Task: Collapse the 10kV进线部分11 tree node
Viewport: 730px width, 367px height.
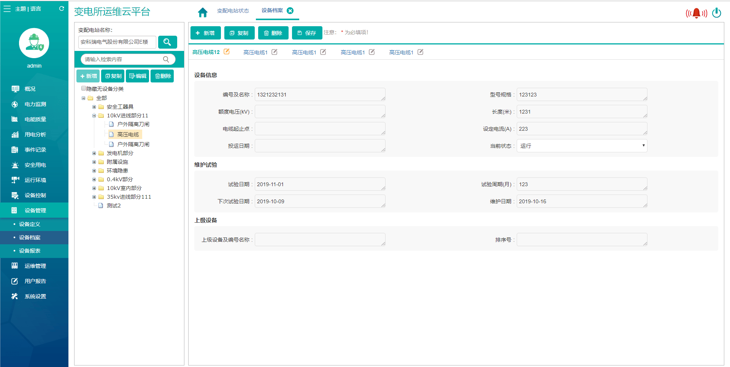Action: pos(94,115)
